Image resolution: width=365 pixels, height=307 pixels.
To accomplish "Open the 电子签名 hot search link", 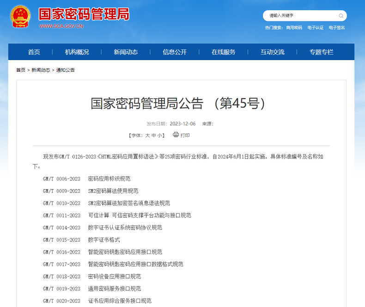I will pos(337,28).
